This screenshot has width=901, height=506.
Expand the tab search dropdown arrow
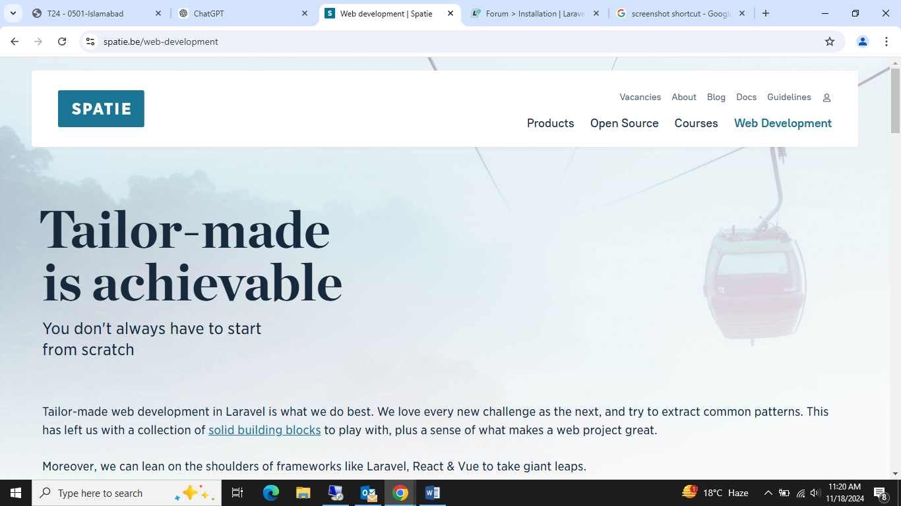pyautogui.click(x=13, y=13)
